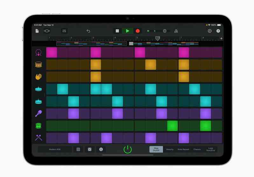
Task: Turn off clap step 13
Action: tap(184, 77)
